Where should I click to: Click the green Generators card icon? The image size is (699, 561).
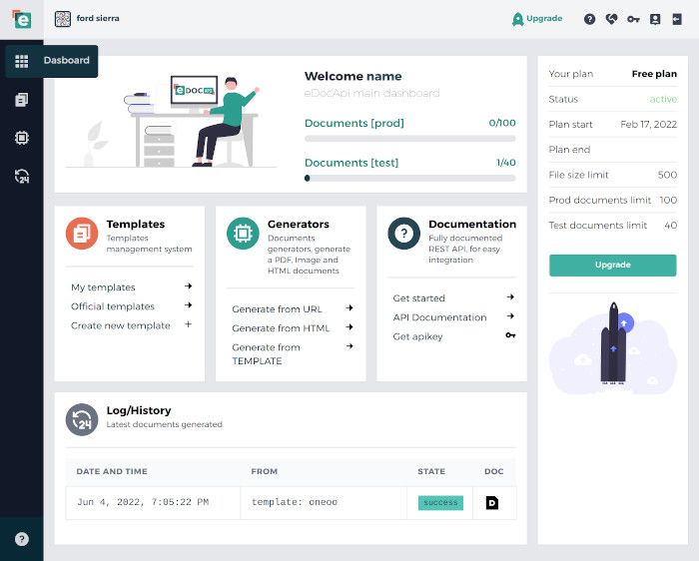tap(243, 234)
